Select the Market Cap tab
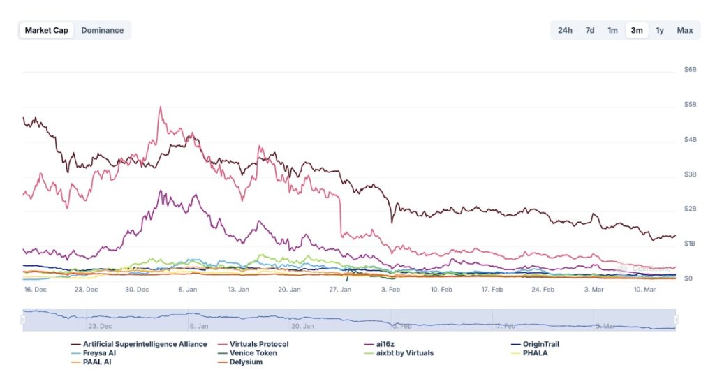Viewport: 715px width, 379px height. pos(47,30)
